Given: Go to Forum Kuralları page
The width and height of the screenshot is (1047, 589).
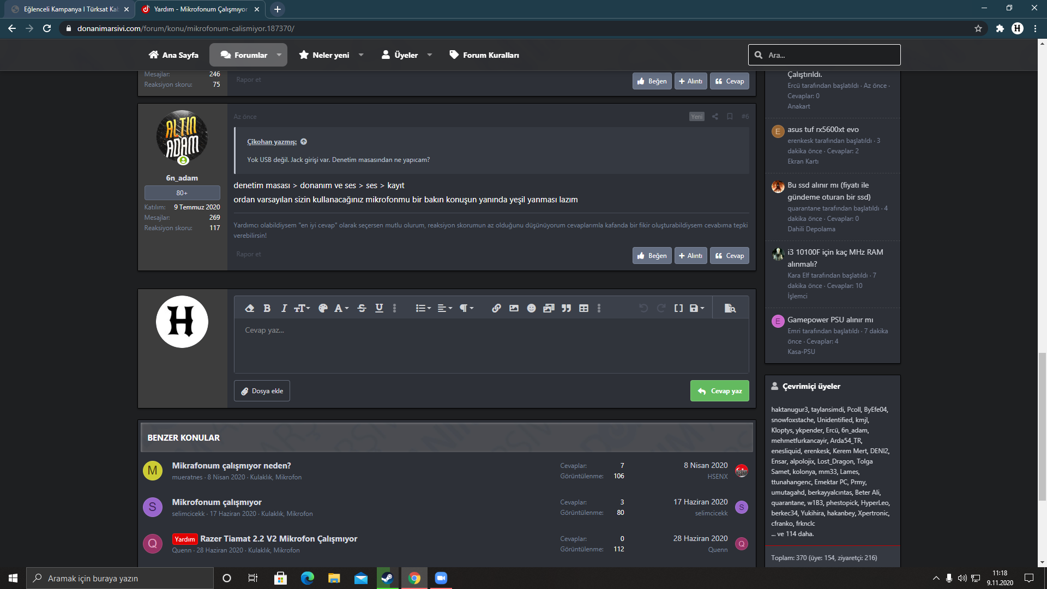Looking at the screenshot, I should (x=484, y=55).
